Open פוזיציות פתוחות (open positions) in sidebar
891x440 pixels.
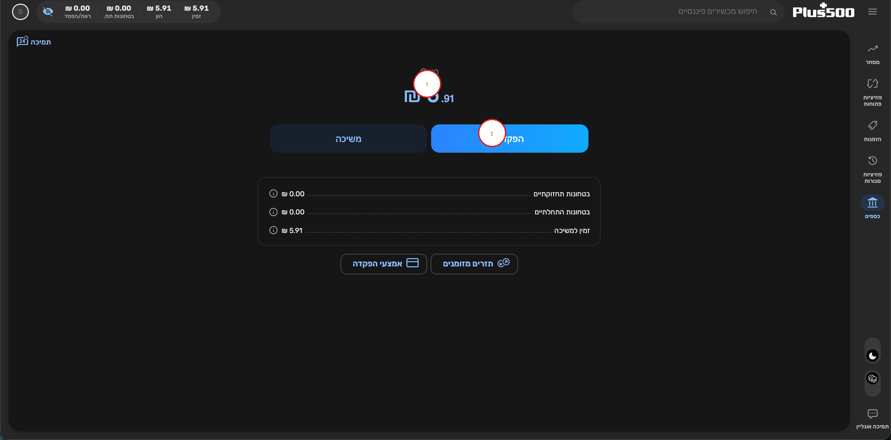pos(872,92)
